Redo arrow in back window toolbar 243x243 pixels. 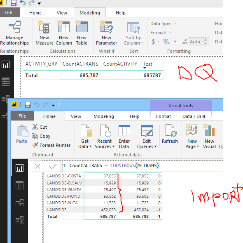(32, 3)
